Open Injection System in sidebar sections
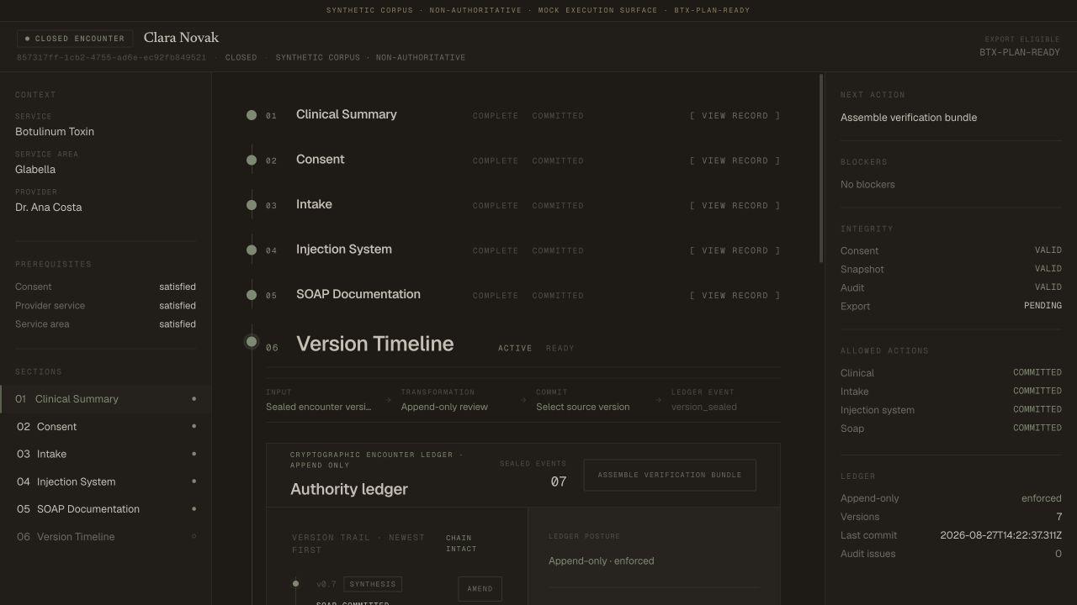This screenshot has width=1077, height=605. point(105,481)
